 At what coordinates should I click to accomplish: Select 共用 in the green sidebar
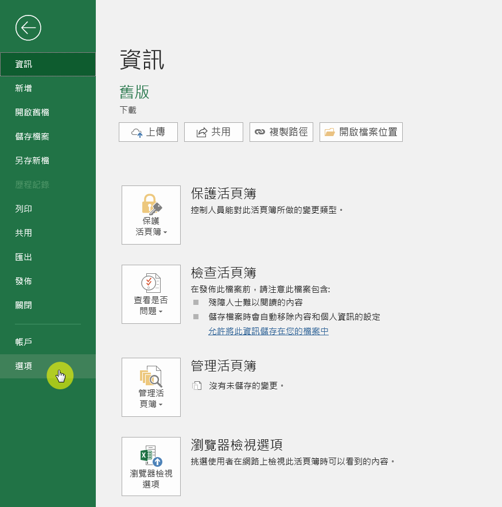tap(48, 233)
